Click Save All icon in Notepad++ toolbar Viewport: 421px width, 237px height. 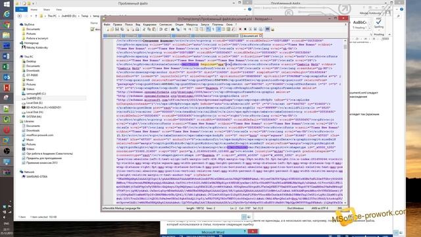click(122, 29)
